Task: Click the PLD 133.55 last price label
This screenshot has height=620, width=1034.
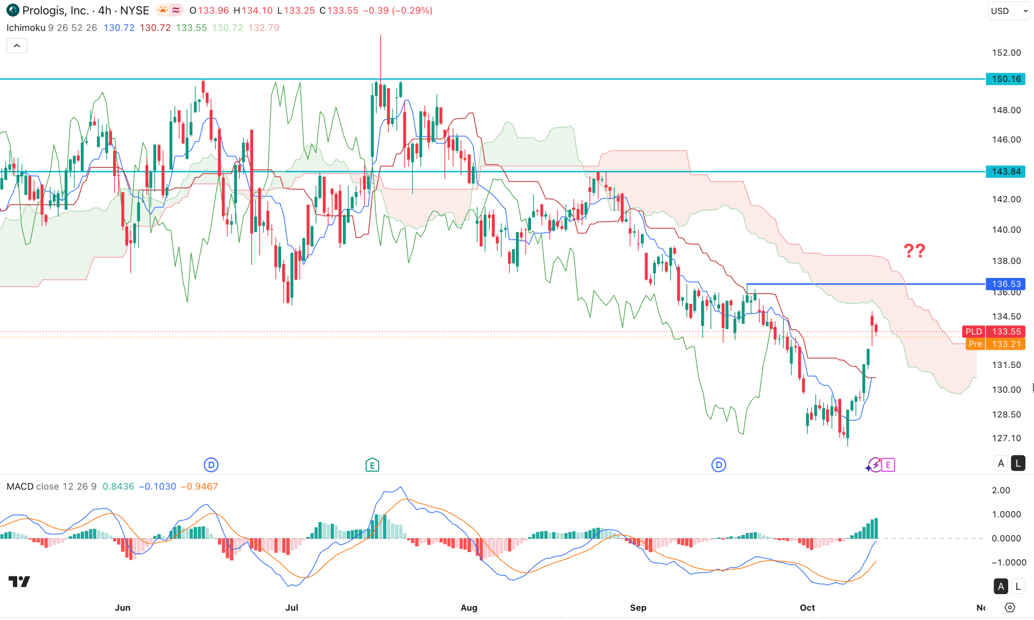Action: point(994,332)
